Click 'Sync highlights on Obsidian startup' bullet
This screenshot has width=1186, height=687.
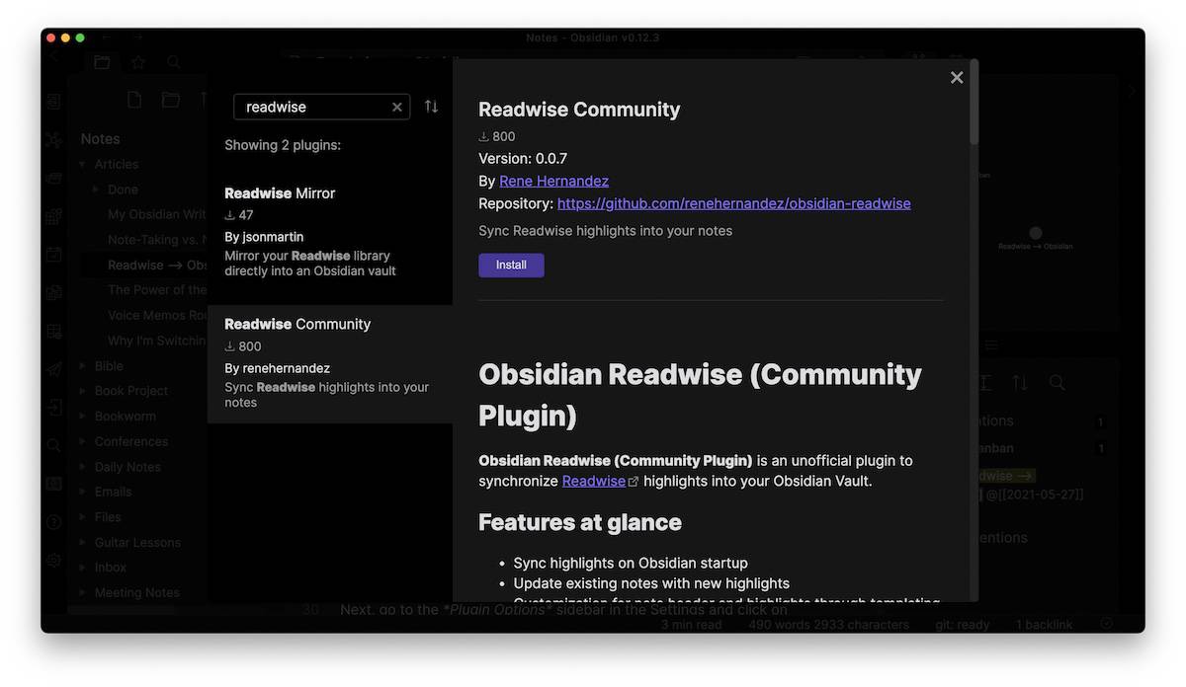tap(631, 563)
